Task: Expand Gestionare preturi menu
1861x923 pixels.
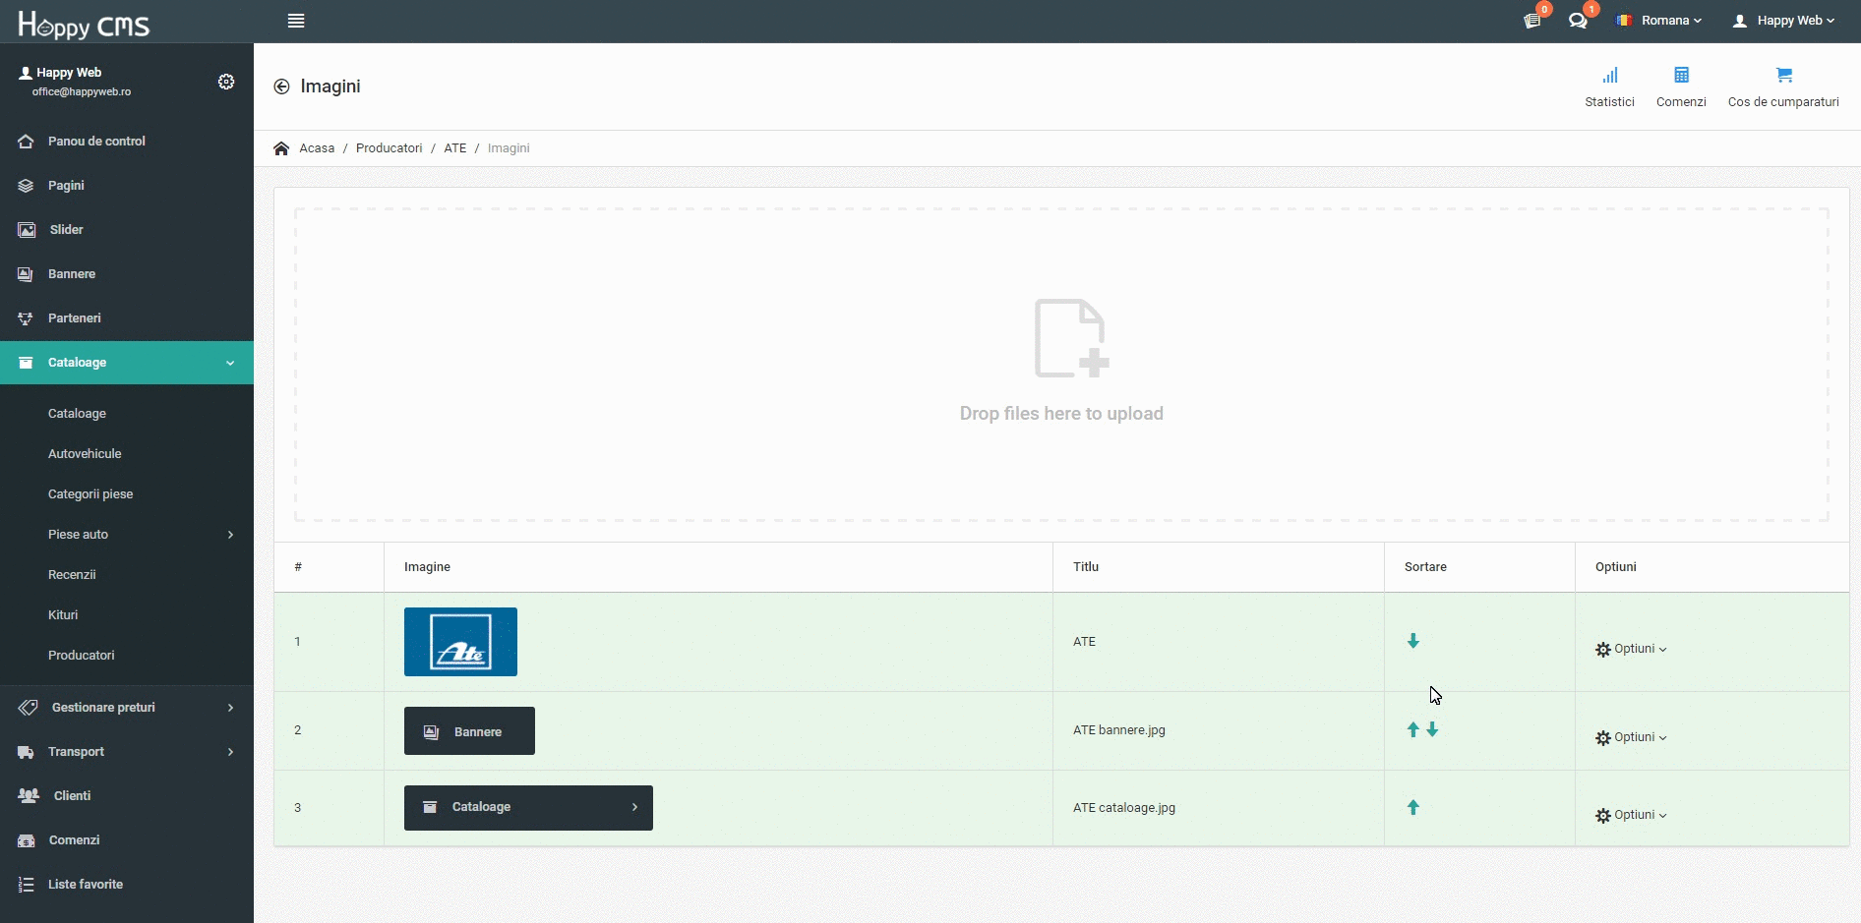Action: click(x=127, y=708)
